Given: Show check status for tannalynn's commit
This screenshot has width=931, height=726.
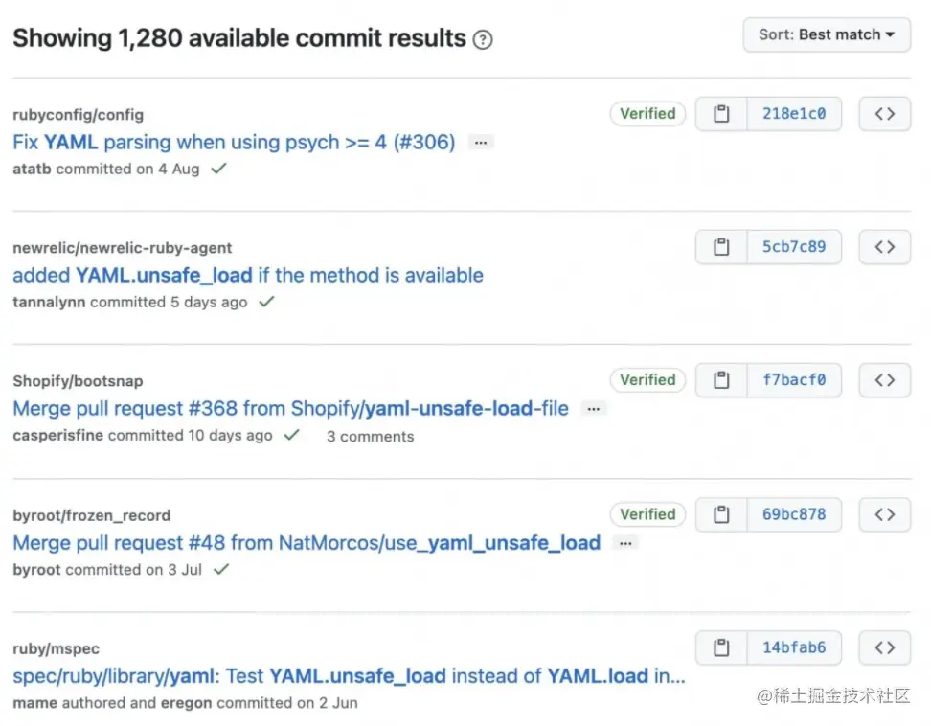Looking at the screenshot, I should (x=266, y=302).
